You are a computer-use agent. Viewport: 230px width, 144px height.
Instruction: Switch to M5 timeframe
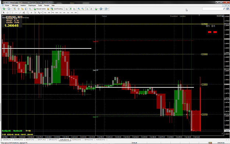(49, 12)
